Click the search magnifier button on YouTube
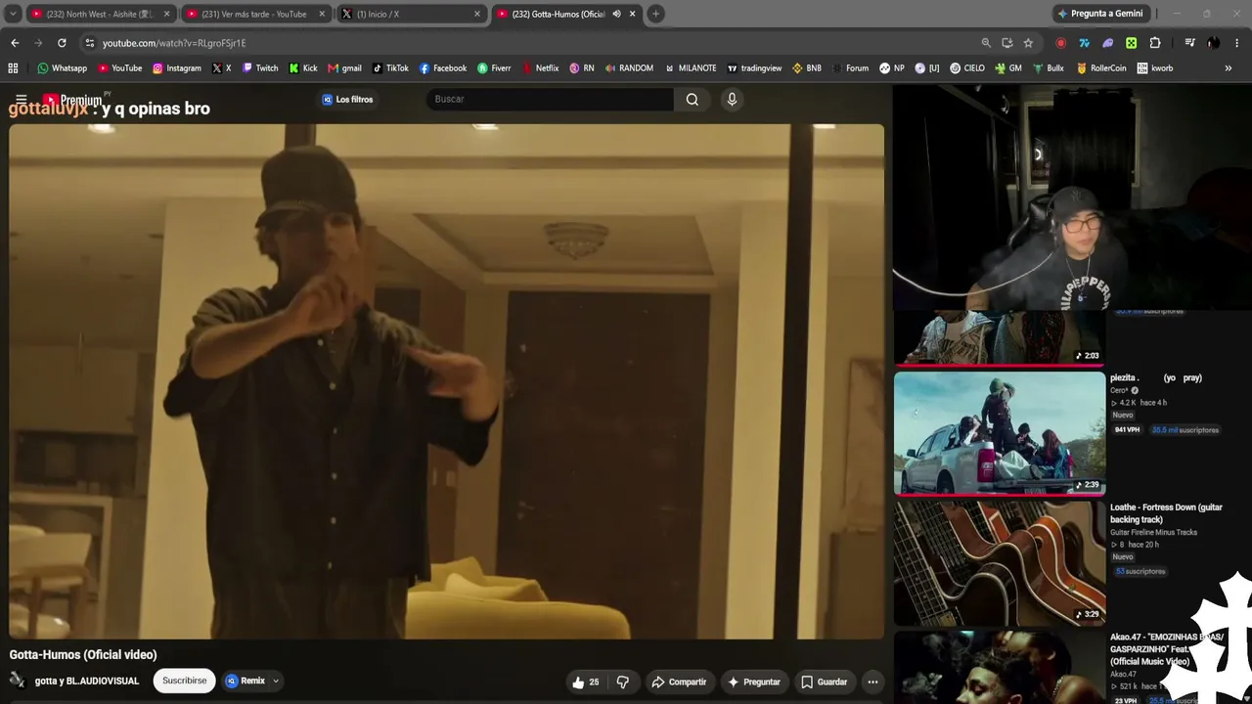The width and height of the screenshot is (1252, 704). pyautogui.click(x=693, y=99)
